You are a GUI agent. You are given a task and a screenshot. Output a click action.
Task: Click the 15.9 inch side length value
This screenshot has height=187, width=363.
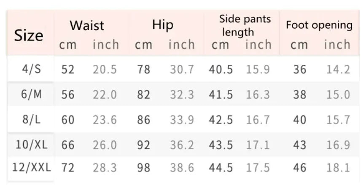(258, 69)
